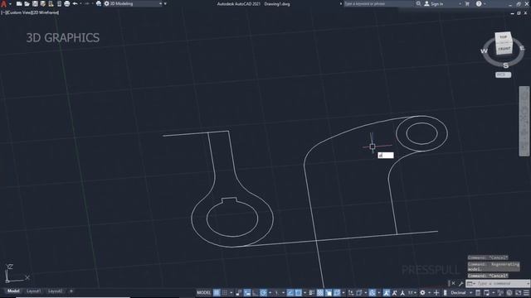Open the Decimal units dropdown
This screenshot has height=298, width=531.
pos(460,292)
